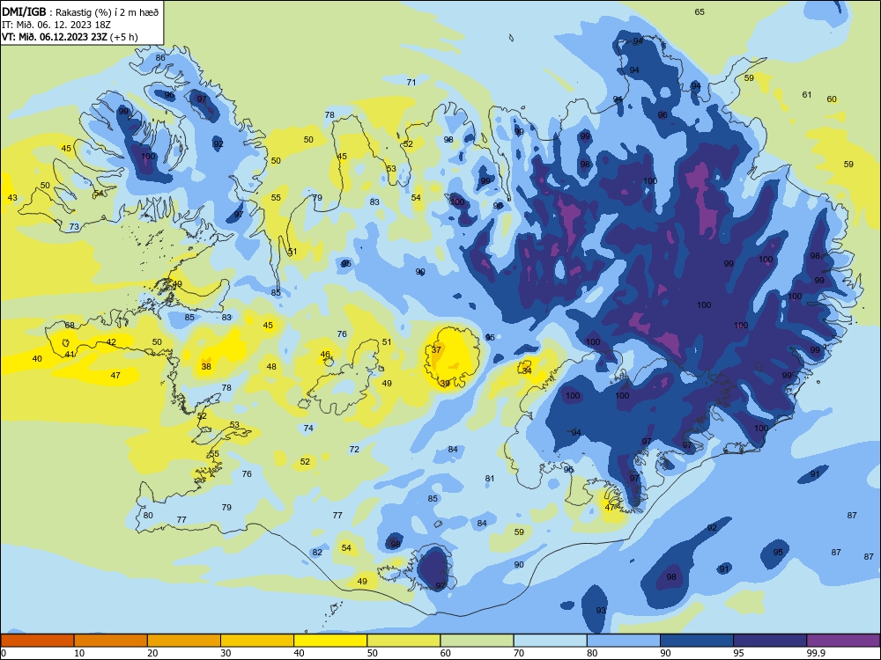881x660 pixels.
Task: Click the legend tick label '20'
Action: (152, 653)
